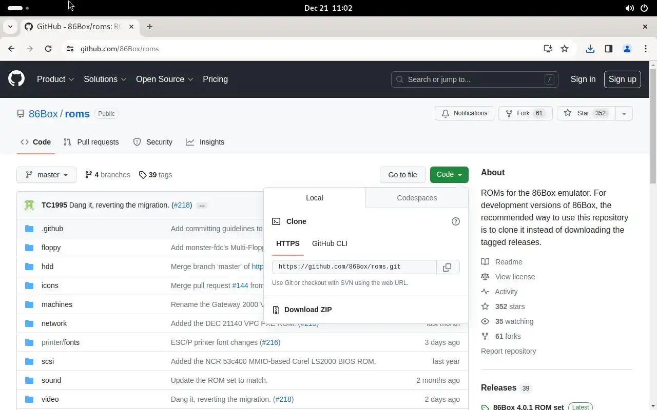Screen dimensions: 657x410
Task: Click View license link
Action: pos(508,277)
